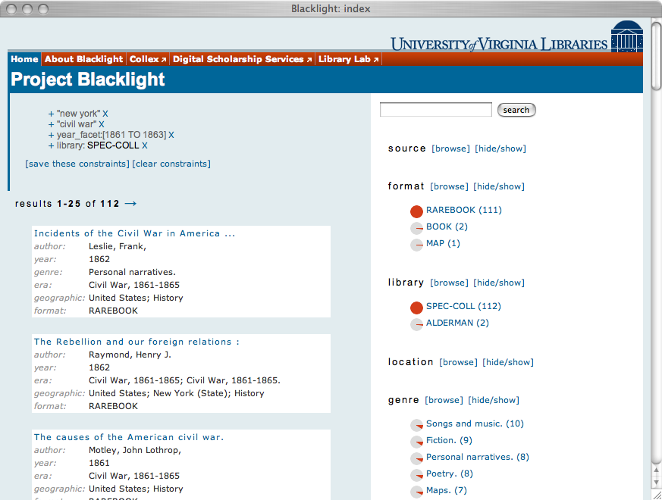Click the window close button
This screenshot has height=500, width=662.
(x=12, y=9)
